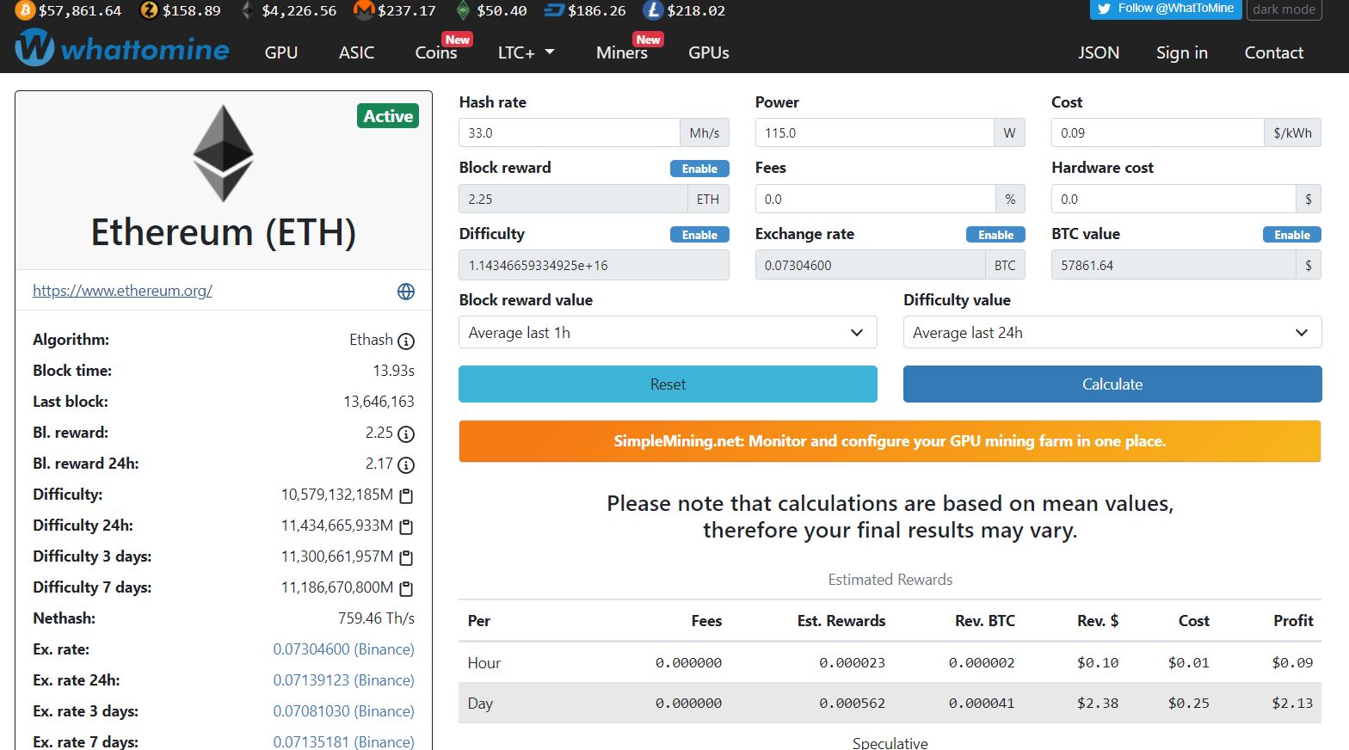Click the Day profit value $2.13
Screen dimensions: 1349x750
(1292, 704)
